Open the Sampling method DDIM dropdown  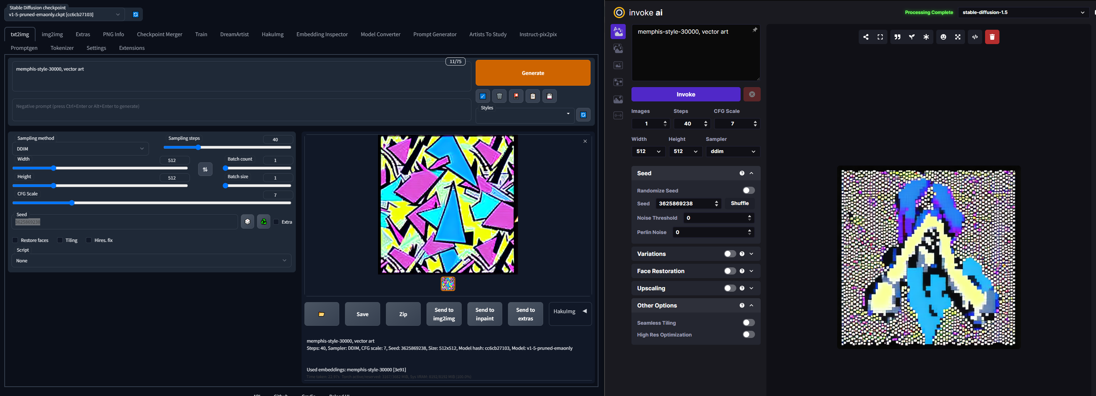tap(80, 149)
